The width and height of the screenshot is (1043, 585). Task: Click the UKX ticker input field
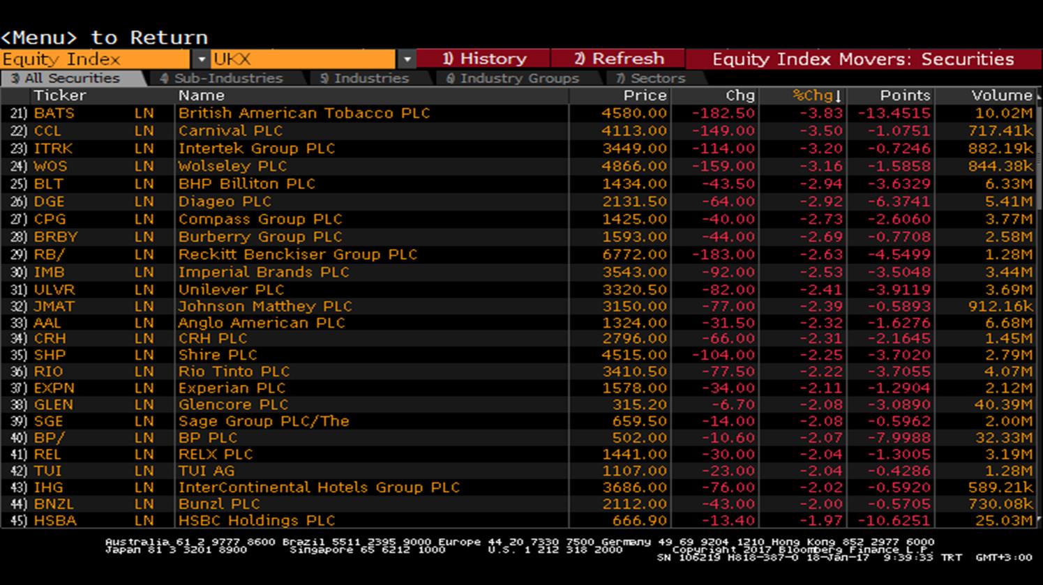[x=303, y=59]
